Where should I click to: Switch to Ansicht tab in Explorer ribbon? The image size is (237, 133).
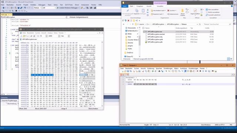click(149, 6)
